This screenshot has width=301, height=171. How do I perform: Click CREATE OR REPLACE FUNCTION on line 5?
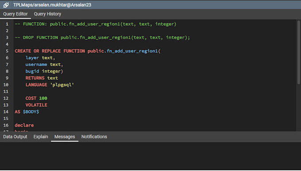pos(50,51)
